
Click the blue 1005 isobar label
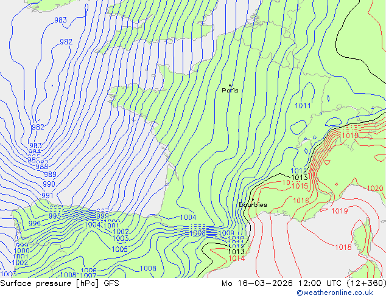(120, 249)
